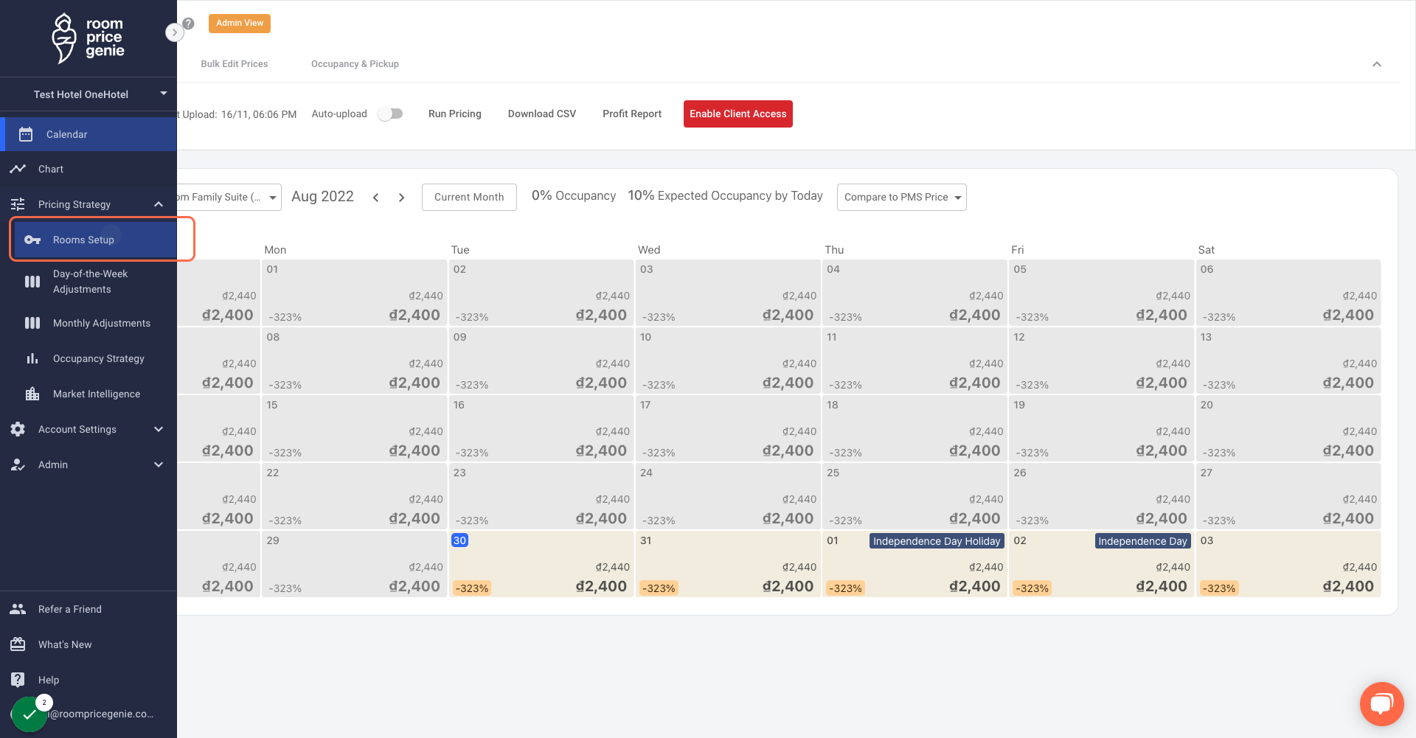Open the chat support bubble

click(x=1381, y=704)
